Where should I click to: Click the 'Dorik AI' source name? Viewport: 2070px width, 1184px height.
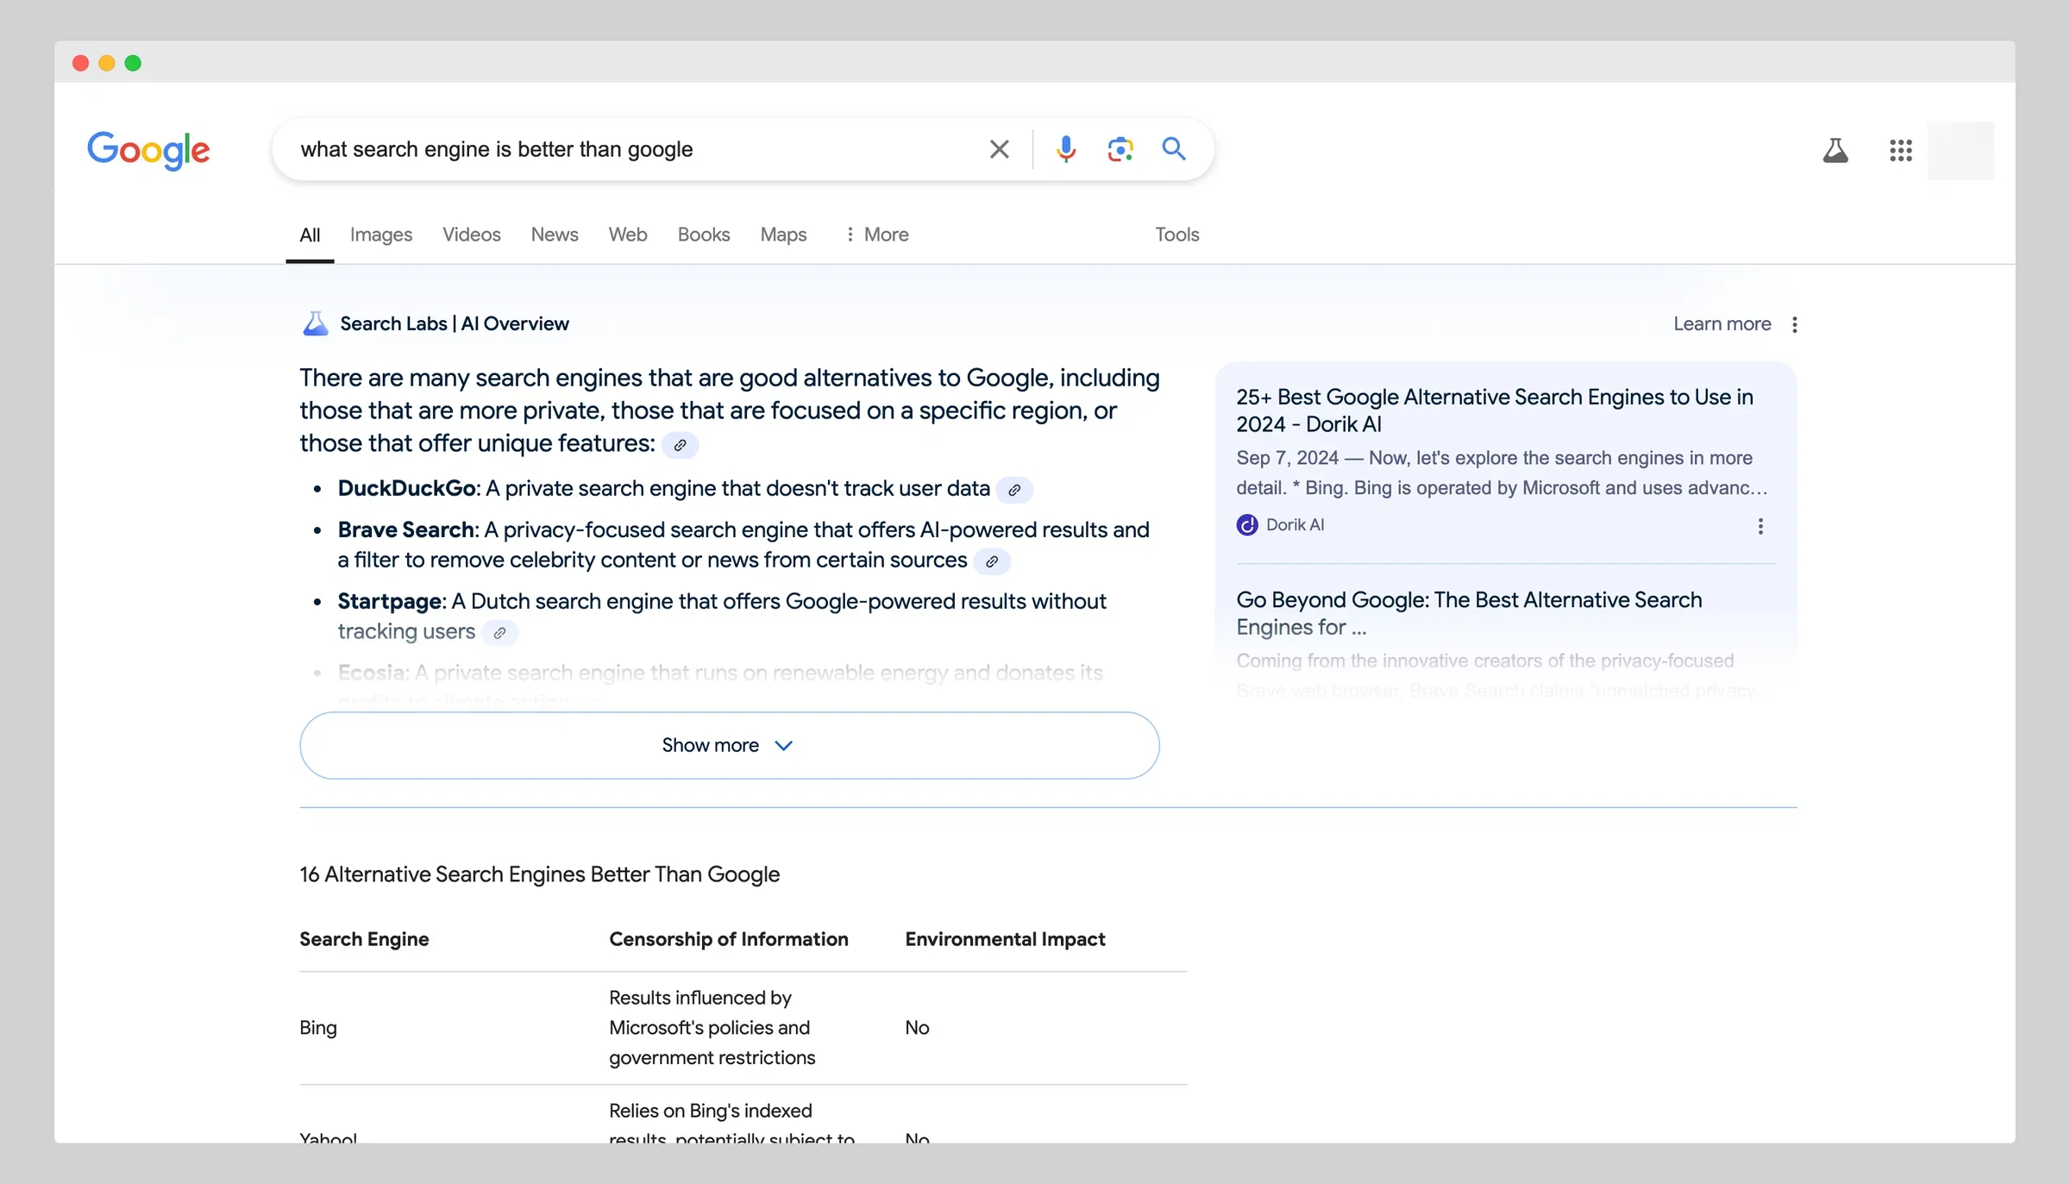[1295, 525]
